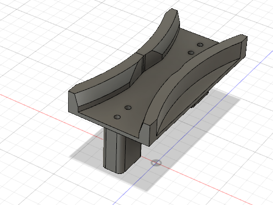
Task: Select the hole nearest the front deck edge
Action: (x=117, y=117)
